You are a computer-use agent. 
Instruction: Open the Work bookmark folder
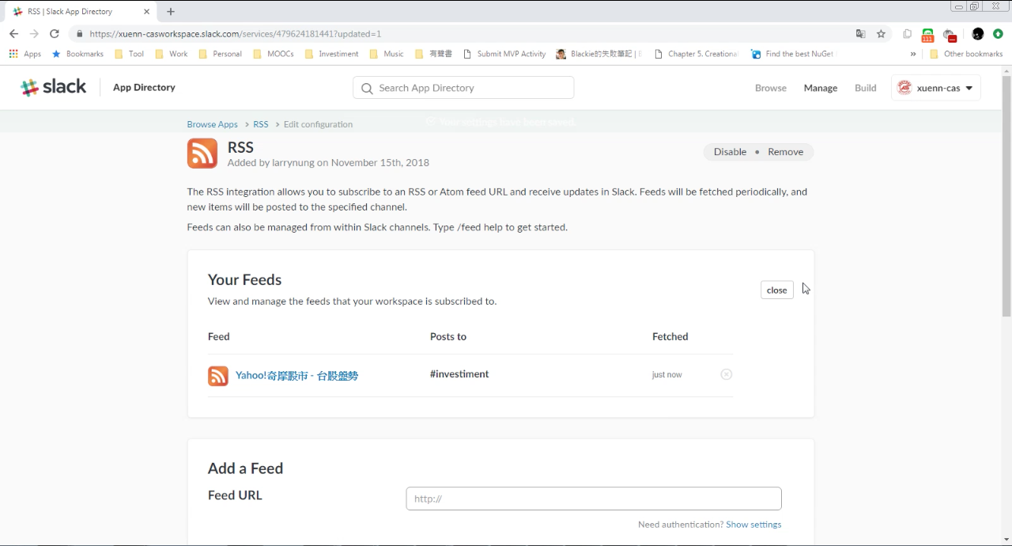click(x=172, y=54)
